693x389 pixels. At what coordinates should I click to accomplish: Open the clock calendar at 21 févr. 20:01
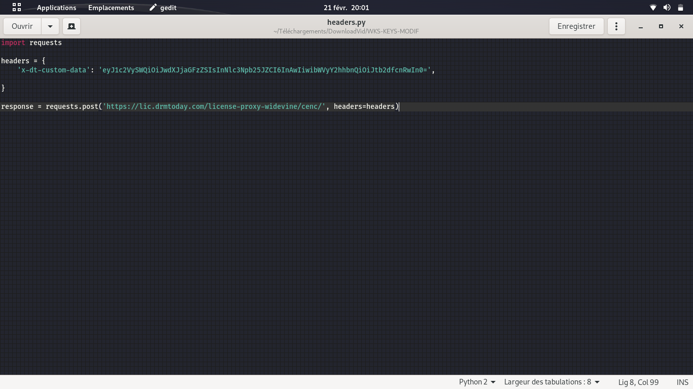pos(346,8)
